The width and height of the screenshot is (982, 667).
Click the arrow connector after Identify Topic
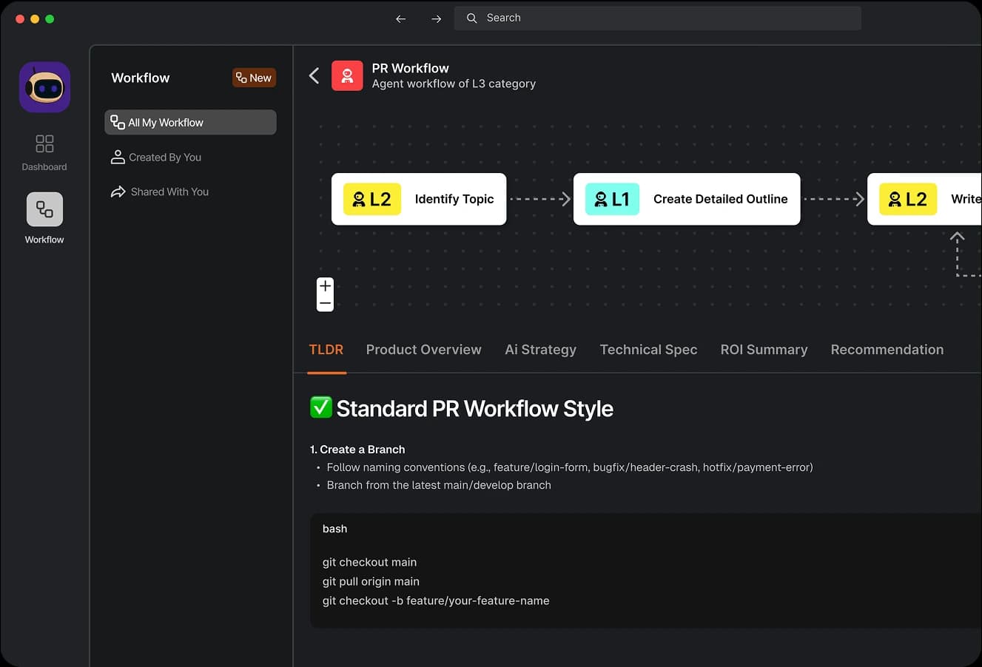pos(540,199)
